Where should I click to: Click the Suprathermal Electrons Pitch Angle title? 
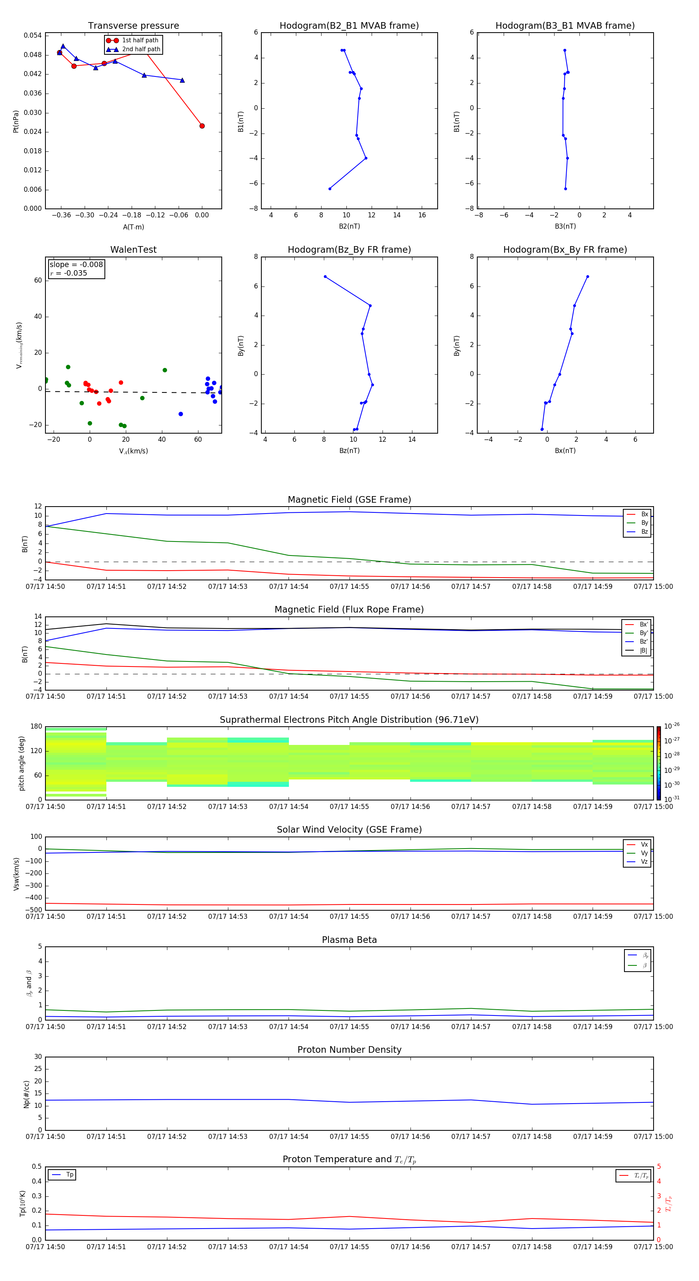(349, 720)
